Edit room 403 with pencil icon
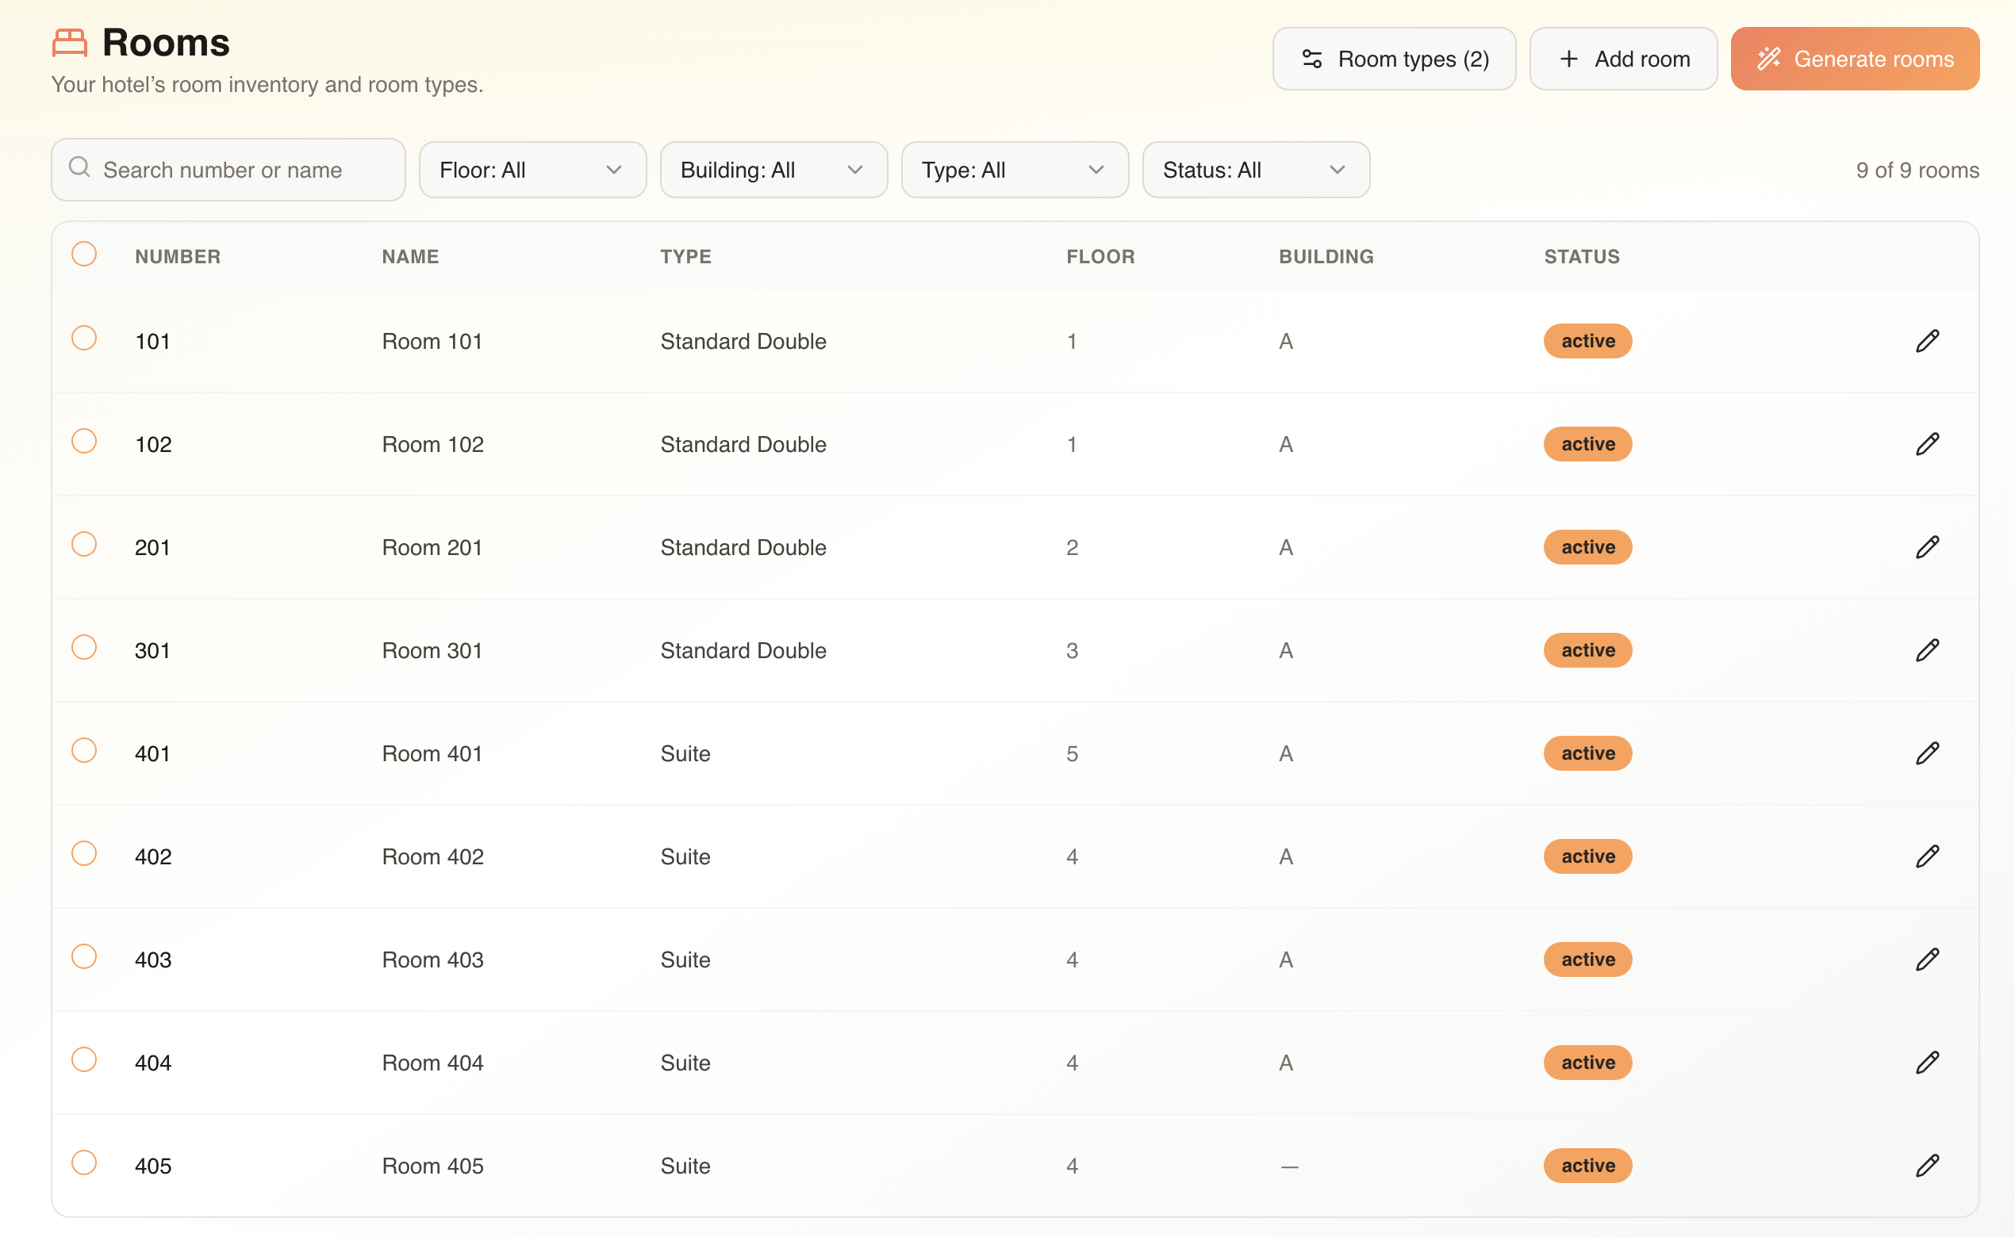Screen dimensions: 2015x1237 click(1927, 959)
